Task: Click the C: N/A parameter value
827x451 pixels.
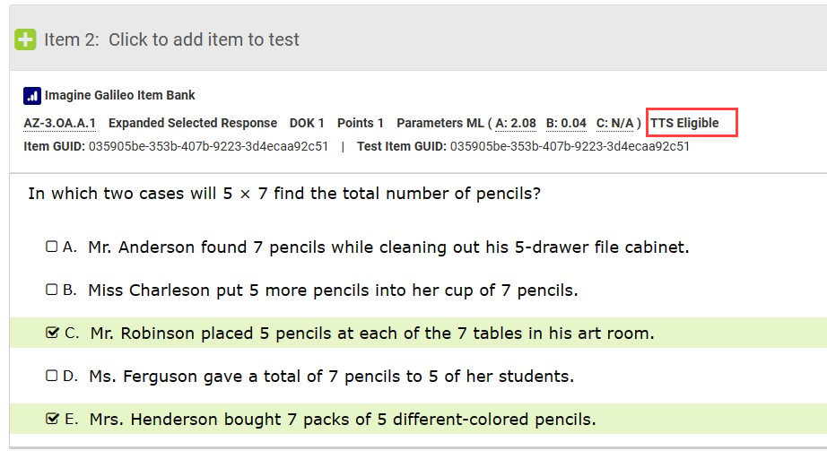Action: click(x=614, y=123)
